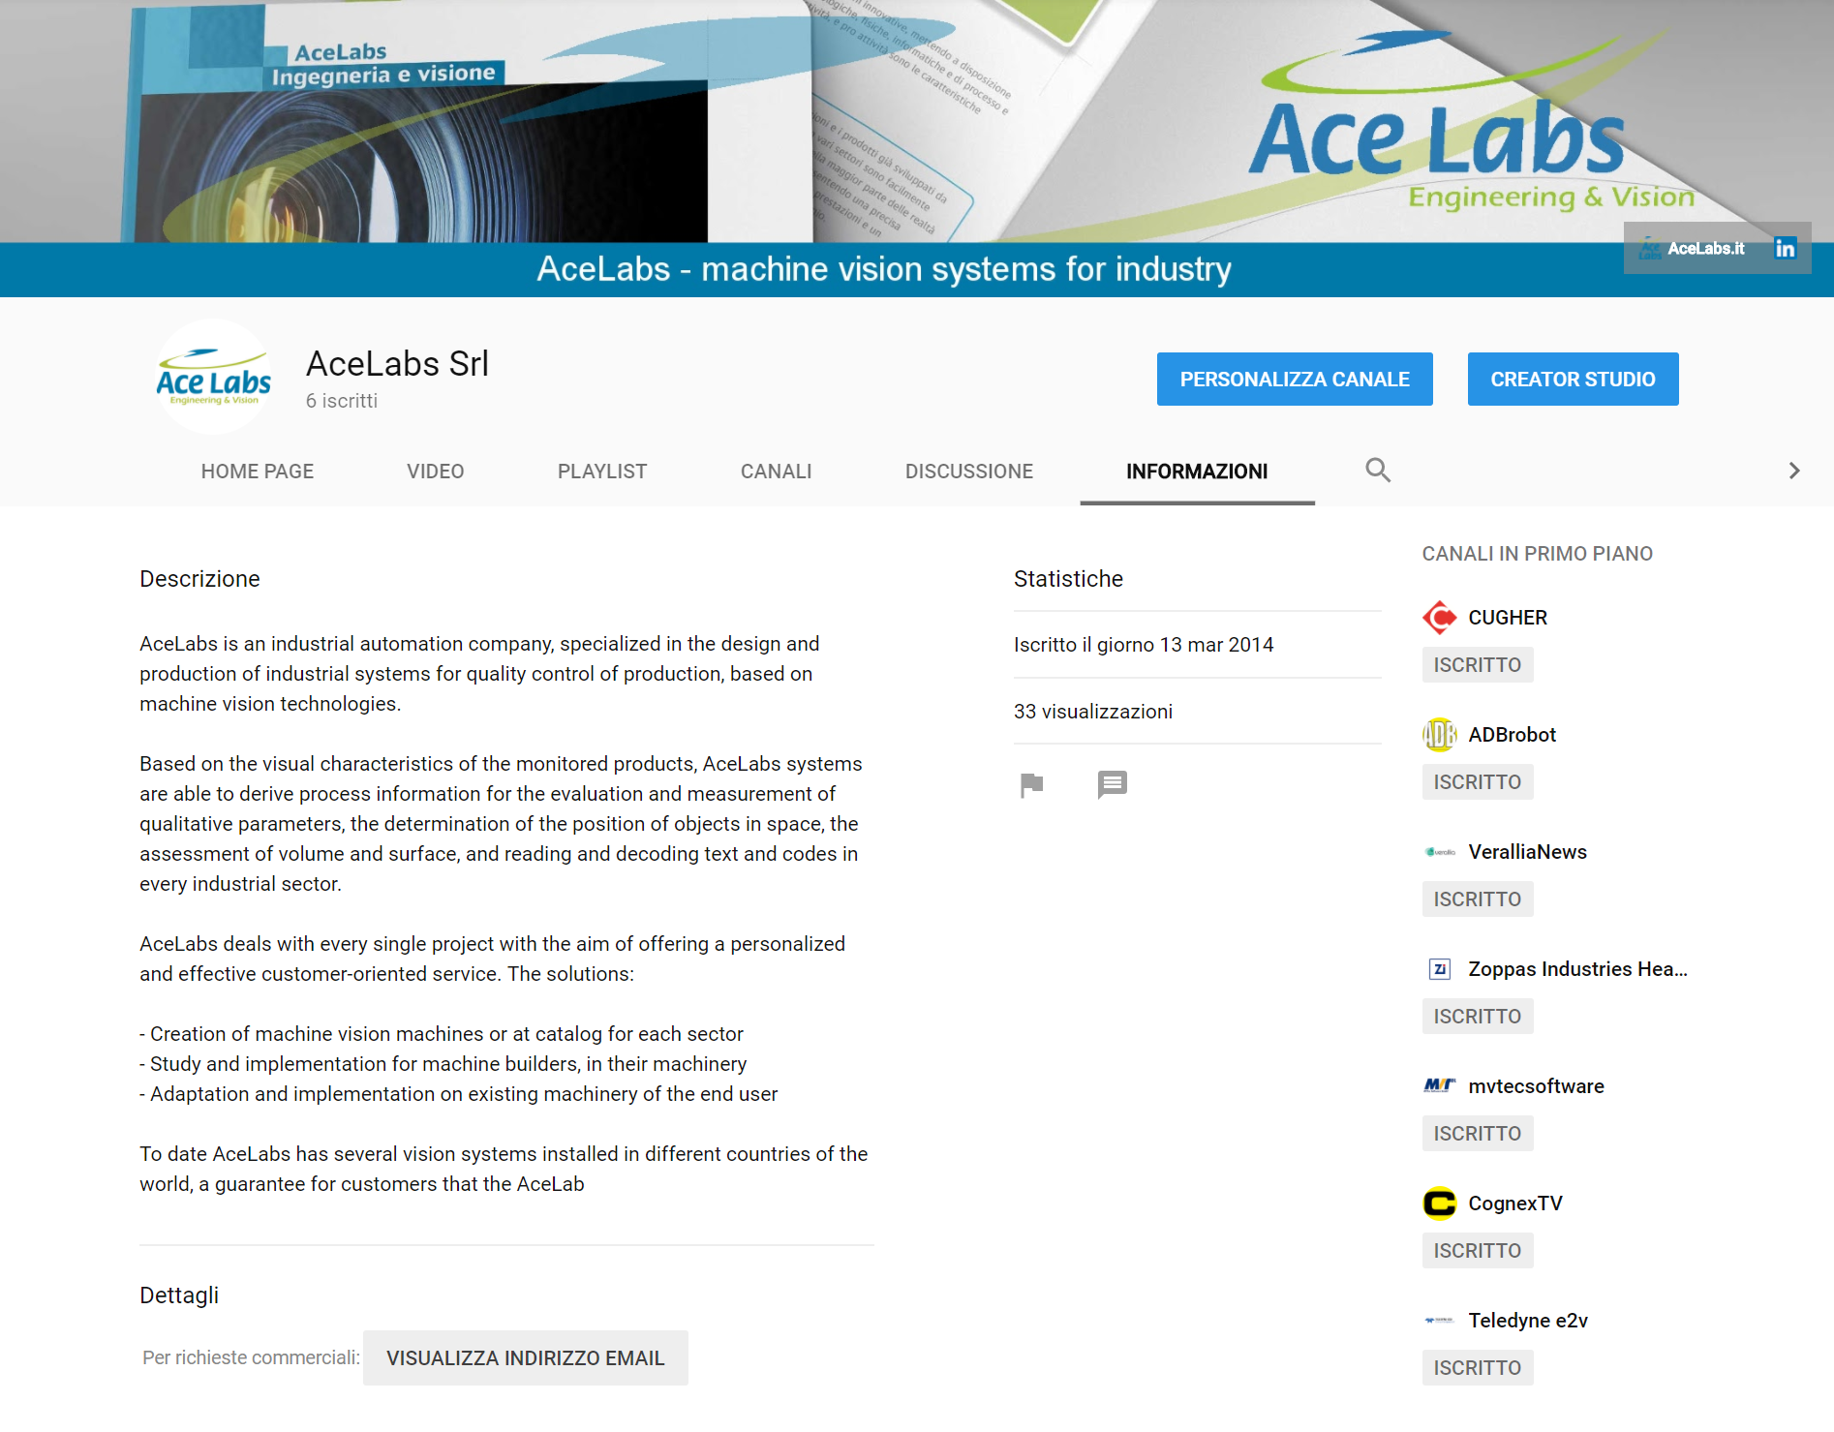Screen dimensions: 1834x1432
Task: Click the Teledyne e2v channel logo icon
Action: tap(1440, 1321)
